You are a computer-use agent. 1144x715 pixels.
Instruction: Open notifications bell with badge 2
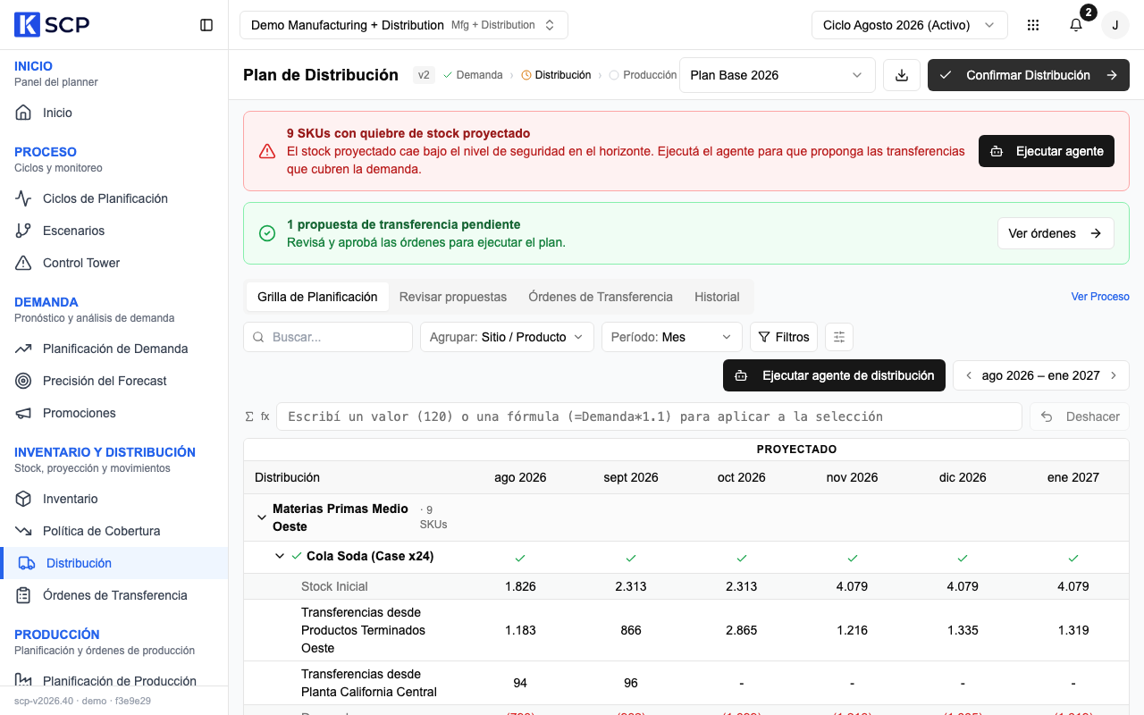(x=1076, y=25)
